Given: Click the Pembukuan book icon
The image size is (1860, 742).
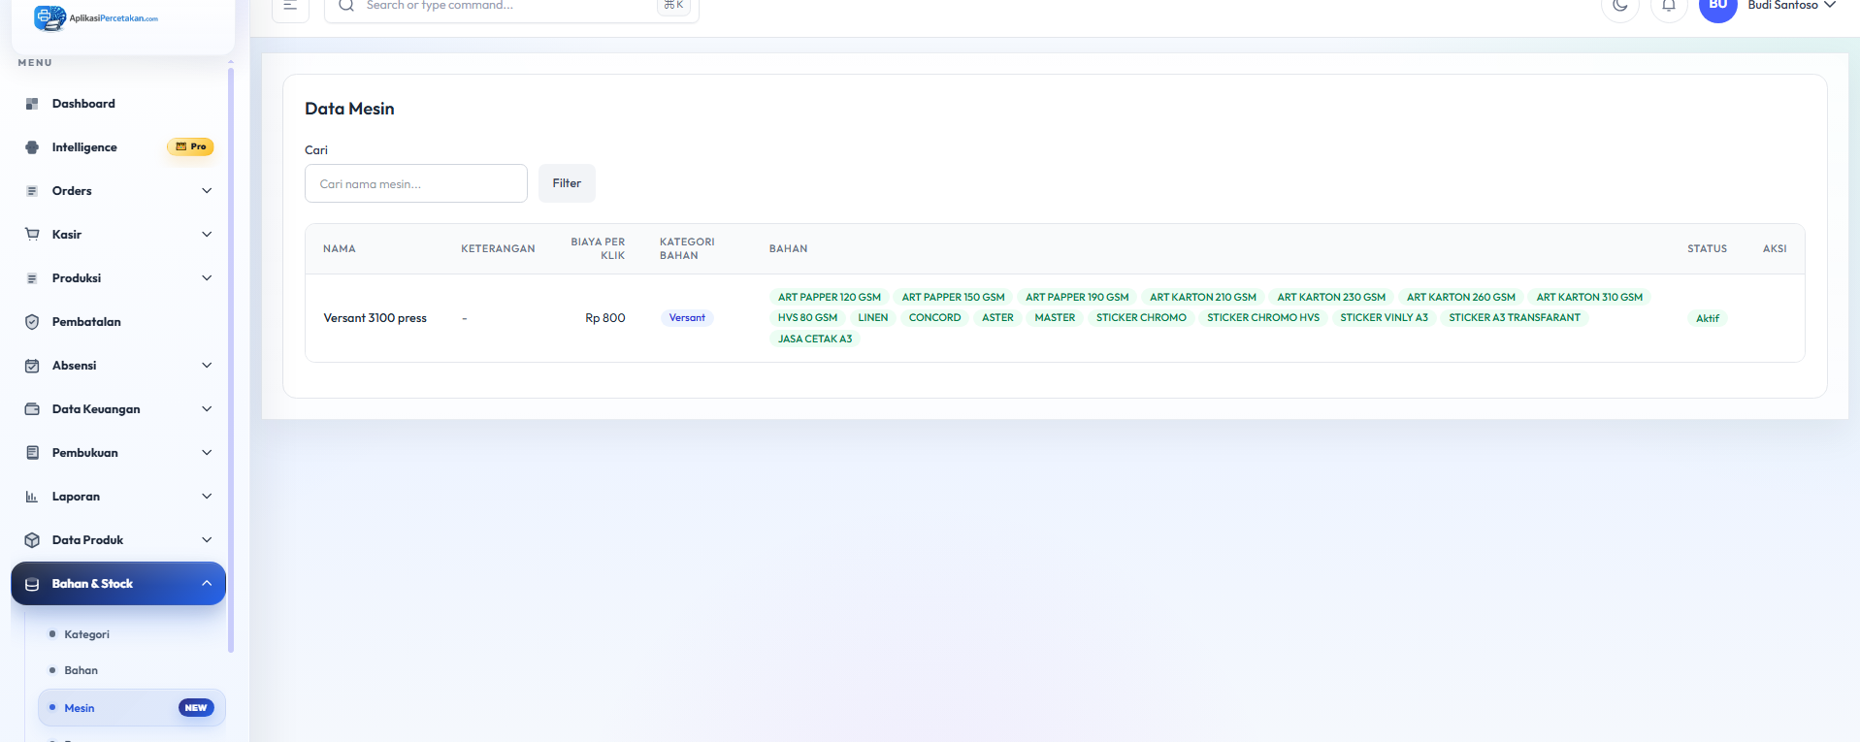Looking at the screenshot, I should point(32,453).
